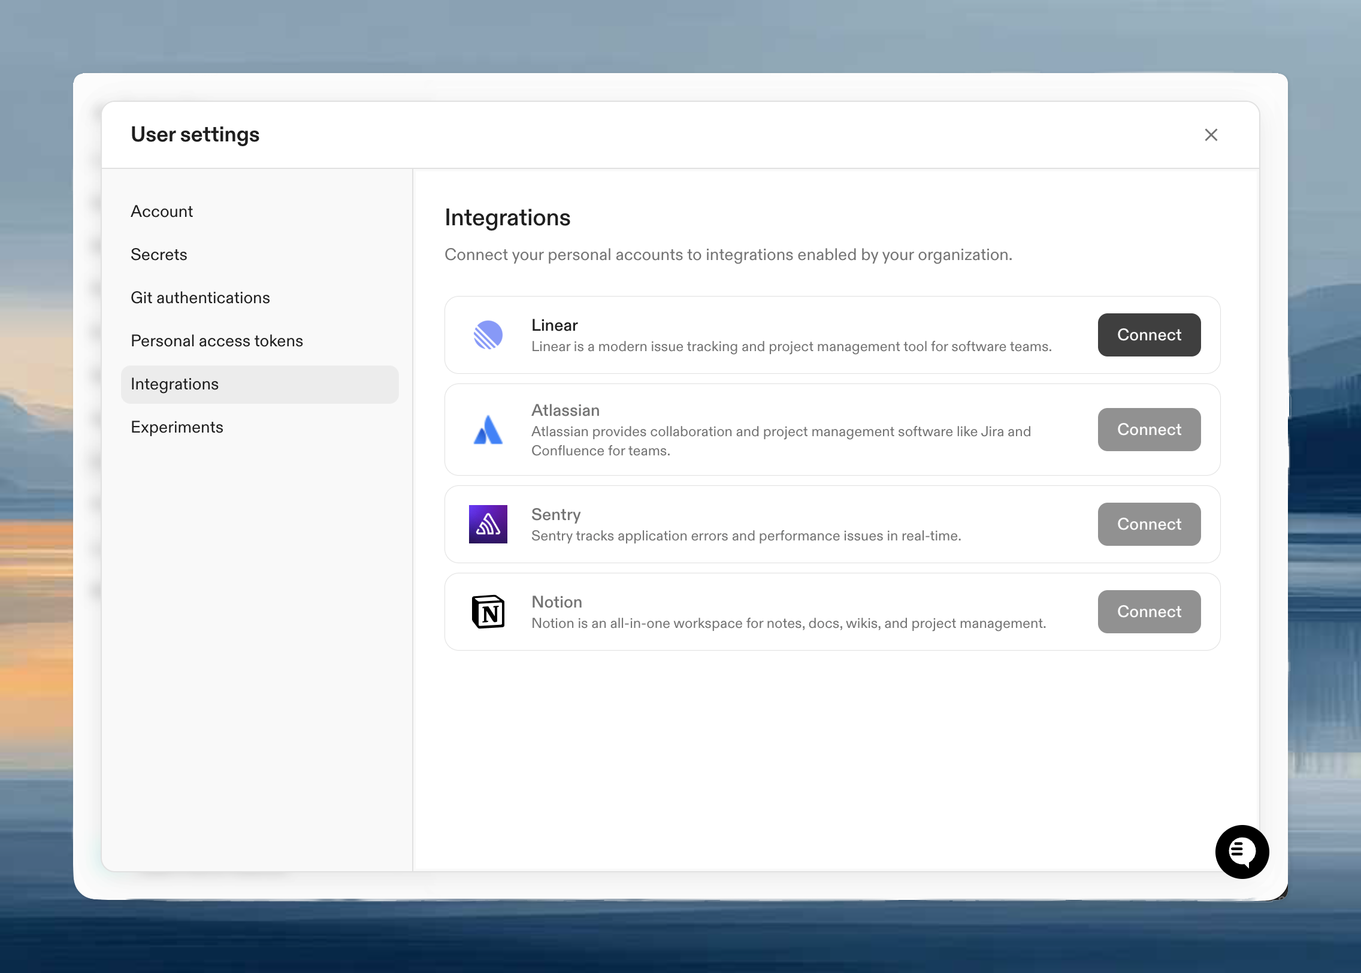Image resolution: width=1361 pixels, height=973 pixels.
Task: Select the Integrations sidebar entry
Action: point(175,383)
